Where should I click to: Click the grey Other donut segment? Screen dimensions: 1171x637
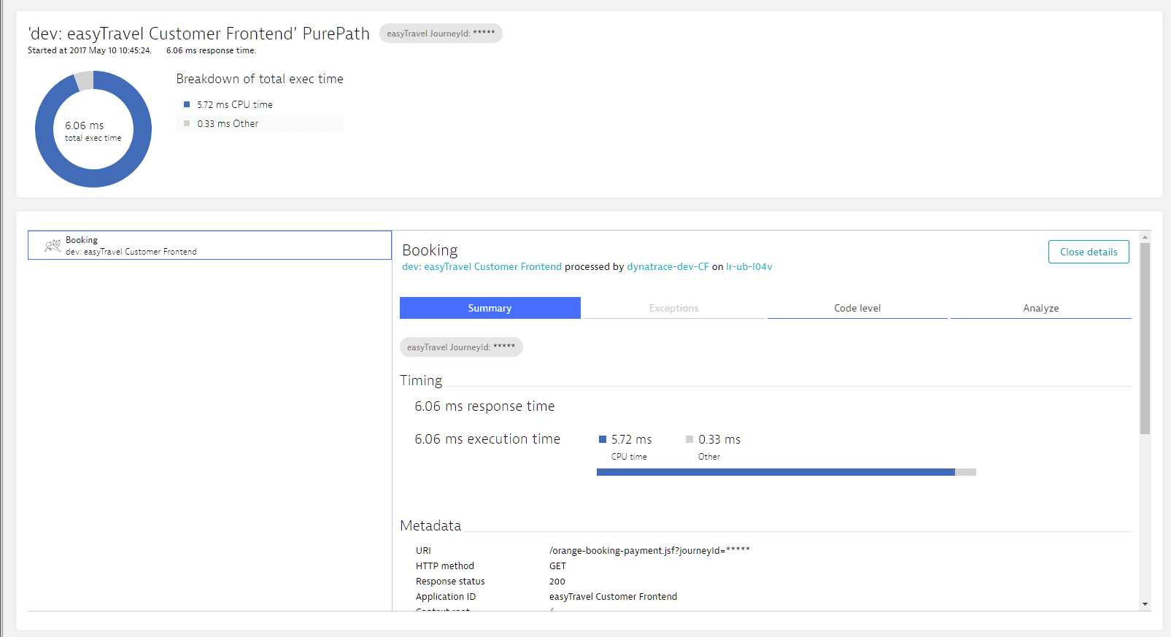coord(85,80)
